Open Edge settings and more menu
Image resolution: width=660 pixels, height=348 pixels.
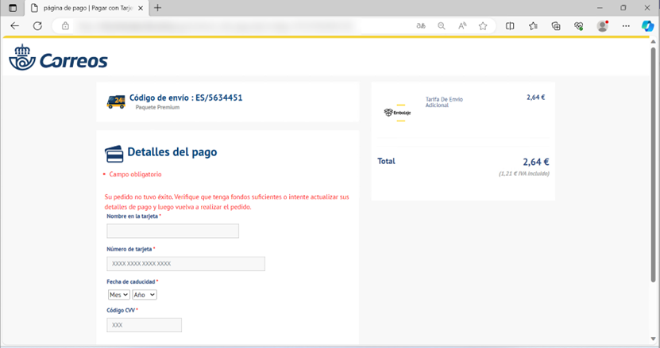tap(626, 26)
